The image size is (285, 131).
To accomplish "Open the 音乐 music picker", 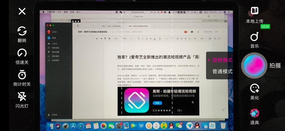I will coord(254,40).
